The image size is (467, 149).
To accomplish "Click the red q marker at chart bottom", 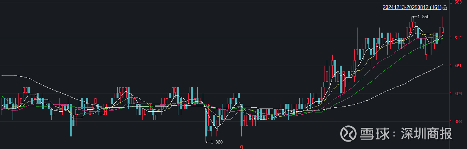I will 241,147.
